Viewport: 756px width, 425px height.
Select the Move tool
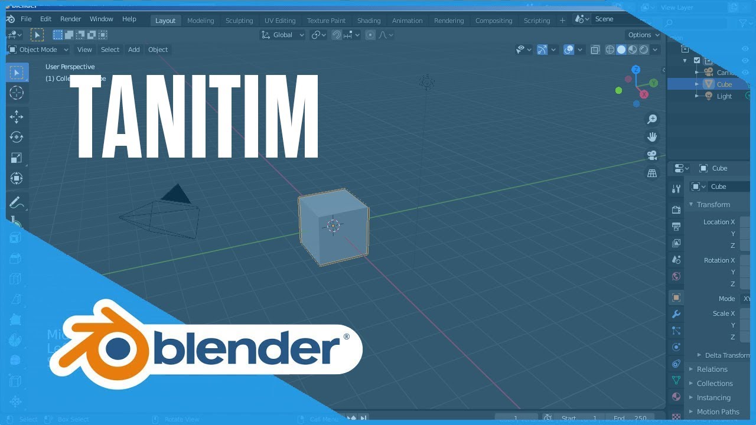17,116
